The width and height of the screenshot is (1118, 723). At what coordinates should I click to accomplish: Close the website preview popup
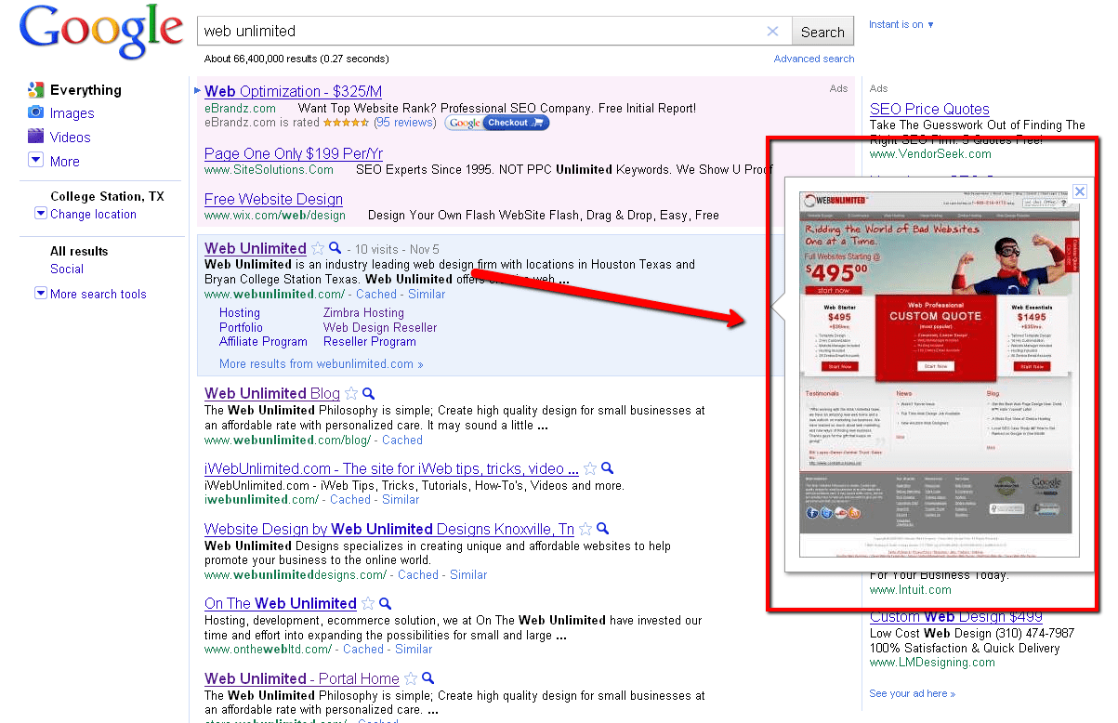[1079, 191]
